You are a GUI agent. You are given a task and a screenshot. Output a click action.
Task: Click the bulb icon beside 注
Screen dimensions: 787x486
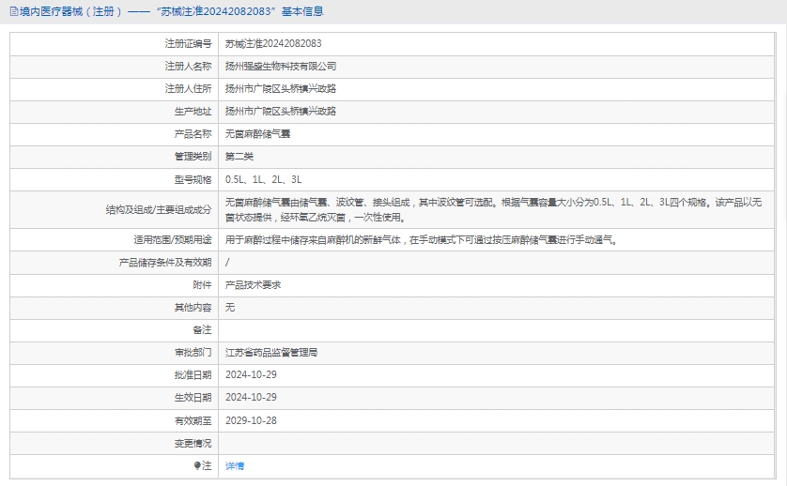197,465
